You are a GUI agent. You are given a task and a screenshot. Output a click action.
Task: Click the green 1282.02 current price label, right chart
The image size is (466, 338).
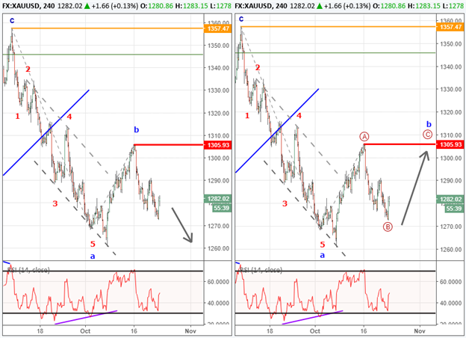pos(450,200)
